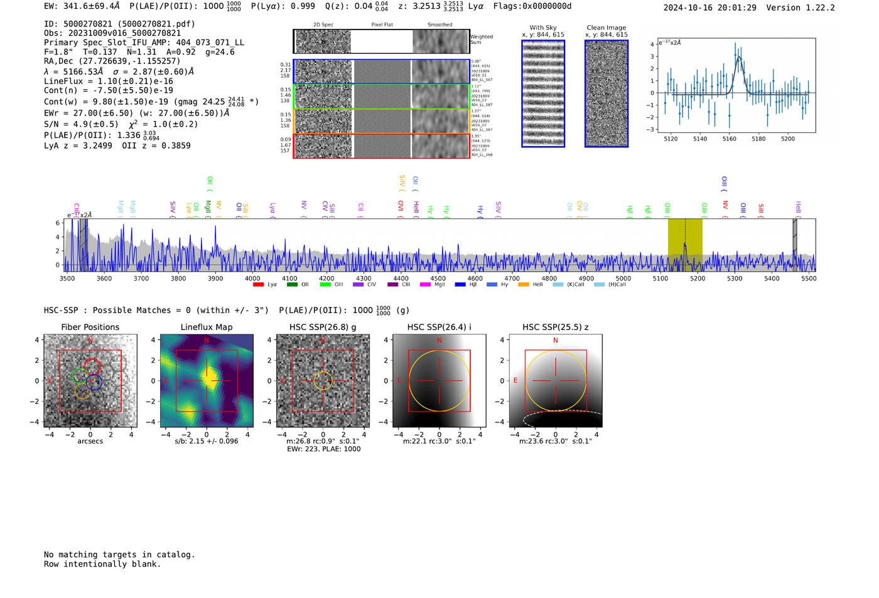Click the λ = 5166.53Å line
The width and height of the screenshot is (879, 598).
(119, 72)
